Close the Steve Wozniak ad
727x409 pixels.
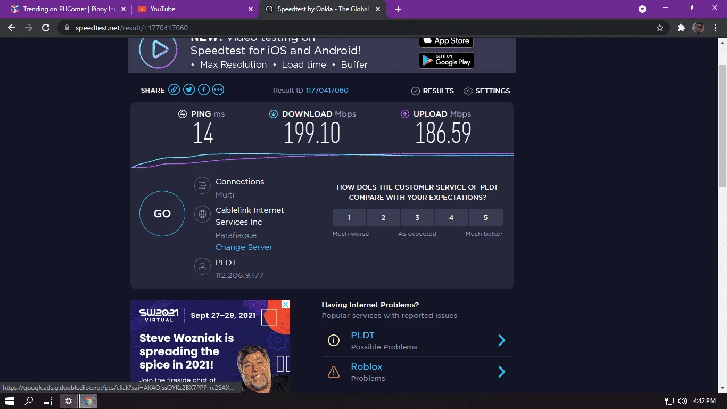285,305
